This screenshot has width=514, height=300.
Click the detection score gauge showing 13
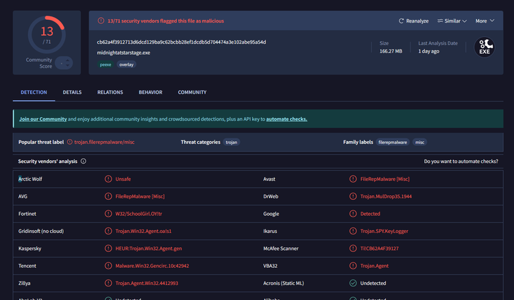coord(47,35)
